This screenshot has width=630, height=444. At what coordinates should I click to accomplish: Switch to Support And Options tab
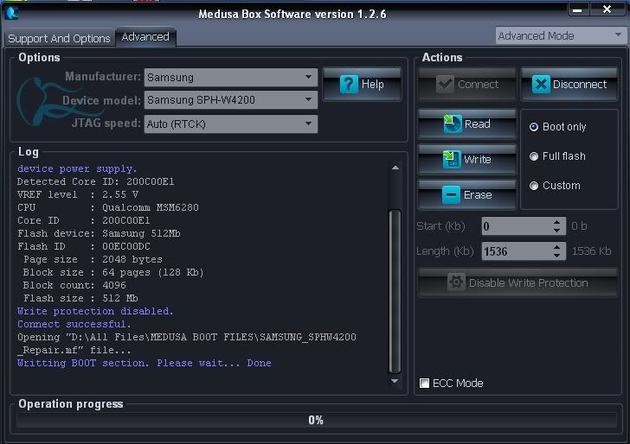point(59,39)
